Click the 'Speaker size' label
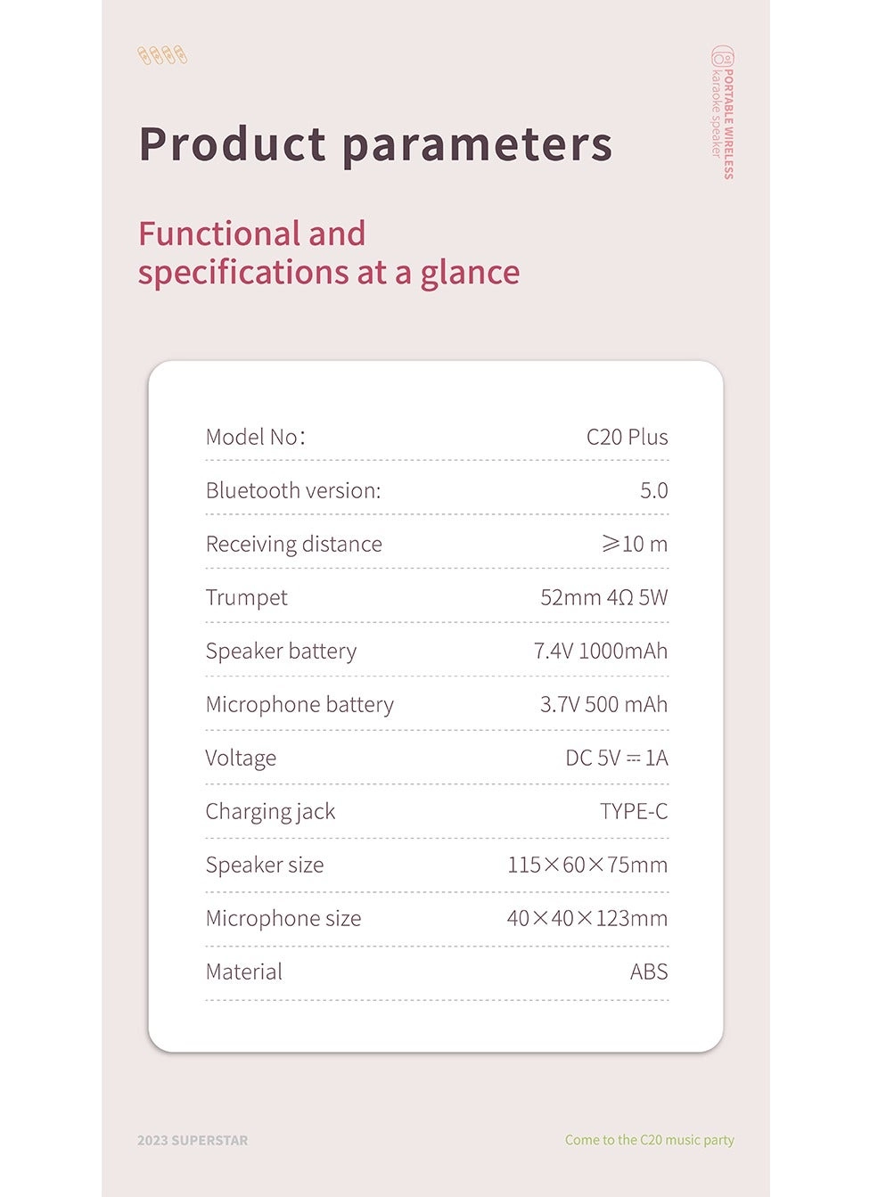This screenshot has width=878, height=1197. coord(265,865)
